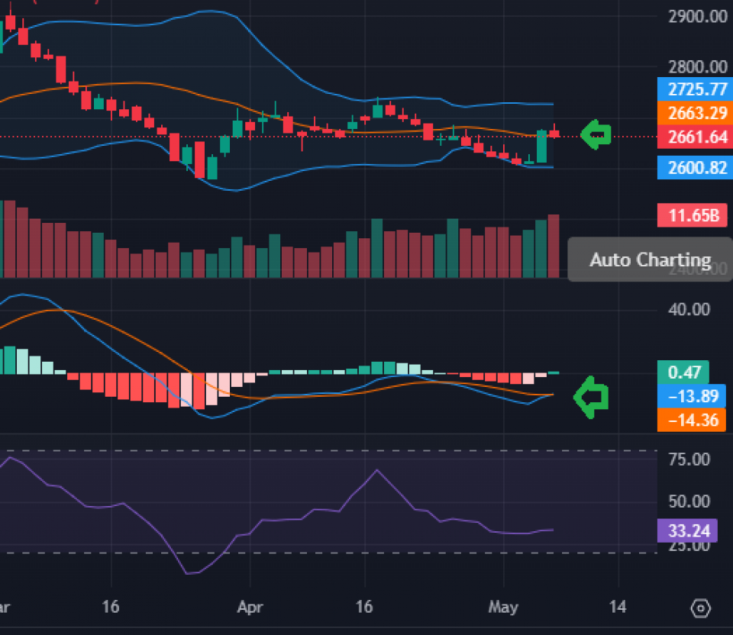The height and width of the screenshot is (635, 733).
Task: Click the 14 date label on time axis
Action: tap(618, 608)
